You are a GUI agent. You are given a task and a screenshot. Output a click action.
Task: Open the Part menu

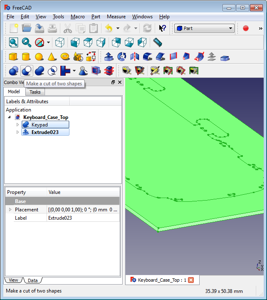[x=96, y=17]
